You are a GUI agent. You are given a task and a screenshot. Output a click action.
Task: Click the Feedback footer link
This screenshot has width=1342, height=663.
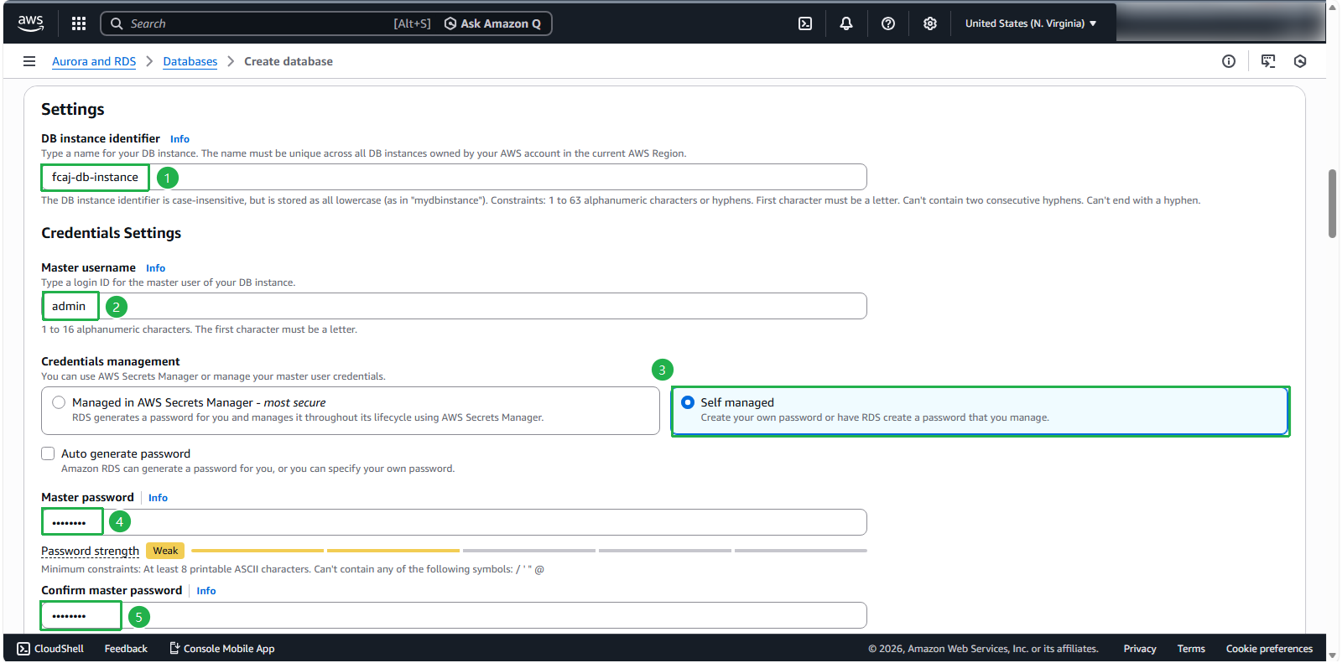coord(126,649)
